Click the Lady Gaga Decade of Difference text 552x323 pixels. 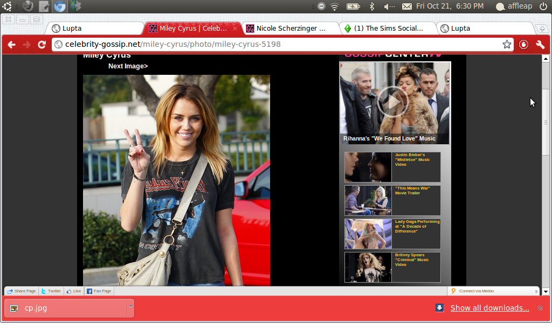(417, 226)
